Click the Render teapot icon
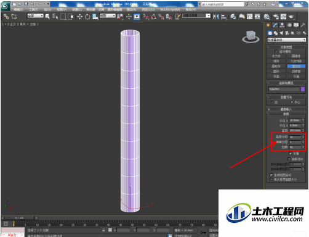 coord(291,17)
